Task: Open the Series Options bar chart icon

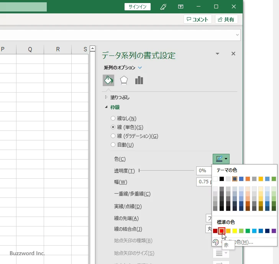Action: click(x=139, y=80)
